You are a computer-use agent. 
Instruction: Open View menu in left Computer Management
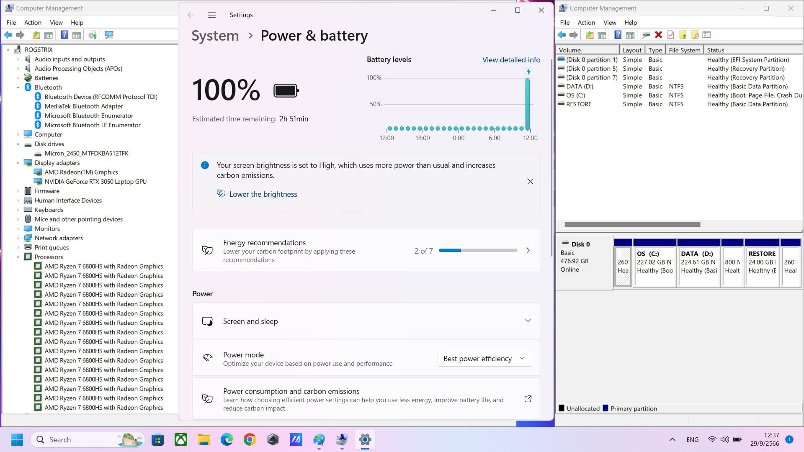click(56, 23)
